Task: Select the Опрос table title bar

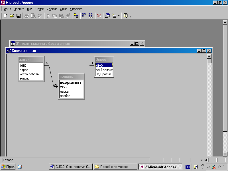Action: pyautogui.click(x=104, y=60)
